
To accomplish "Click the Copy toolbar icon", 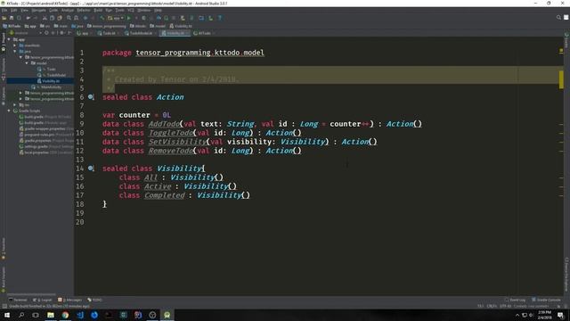I will click(52, 18).
